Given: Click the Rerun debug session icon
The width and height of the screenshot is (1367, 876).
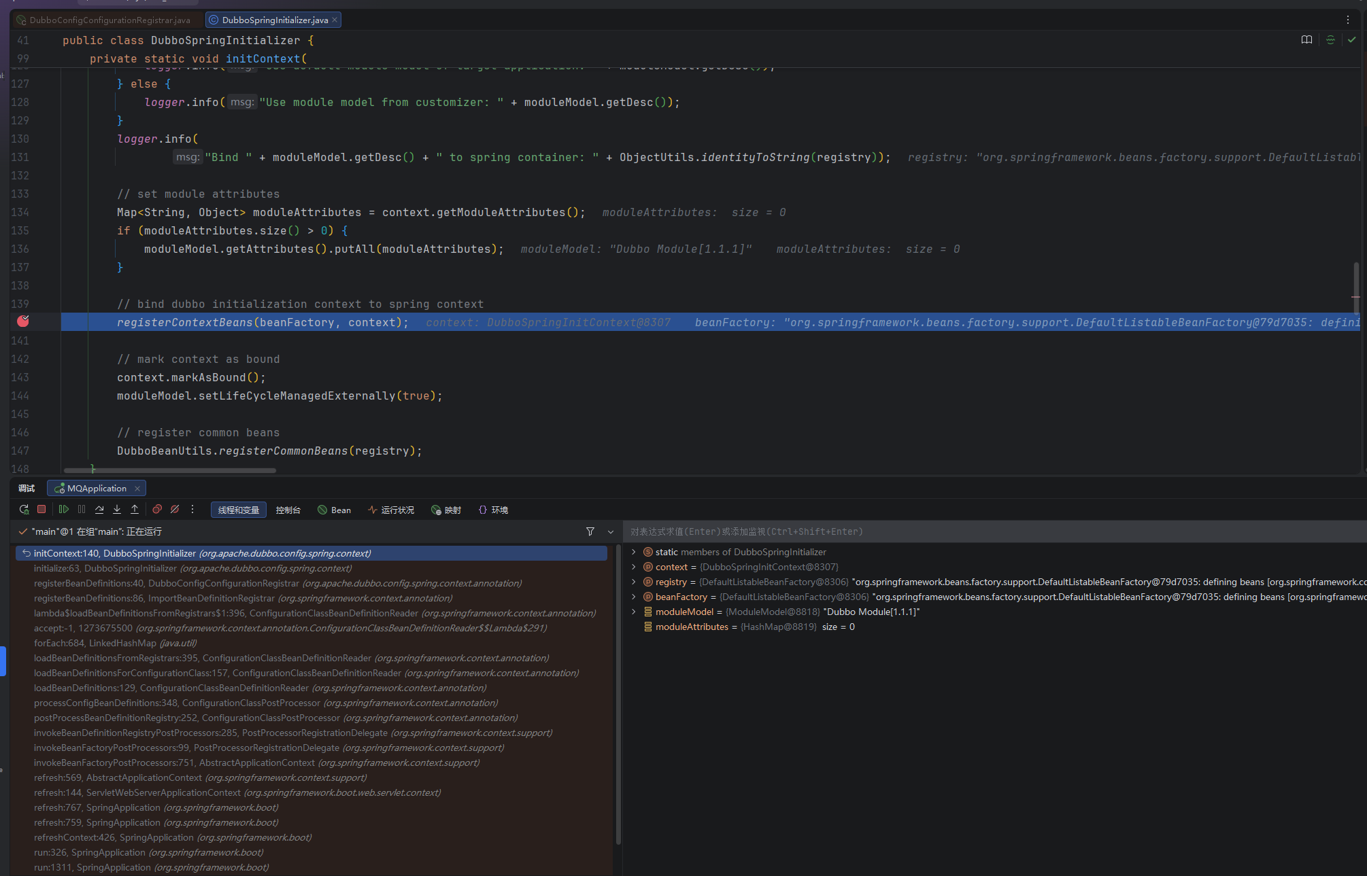Looking at the screenshot, I should click(x=24, y=510).
